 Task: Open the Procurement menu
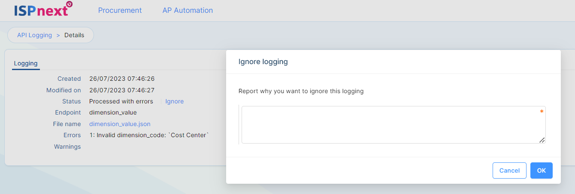pos(120,10)
